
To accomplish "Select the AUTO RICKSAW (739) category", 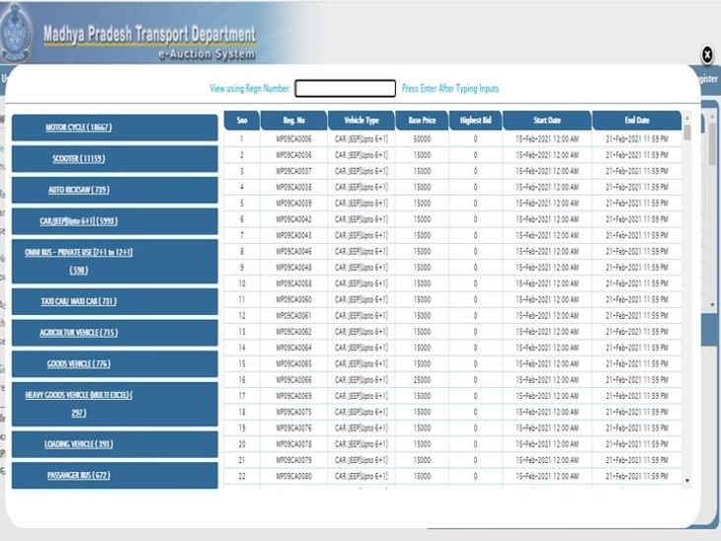I will 115,190.
